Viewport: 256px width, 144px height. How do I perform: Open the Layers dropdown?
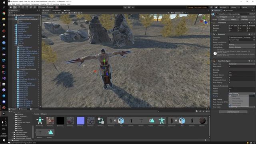click(x=235, y=7)
